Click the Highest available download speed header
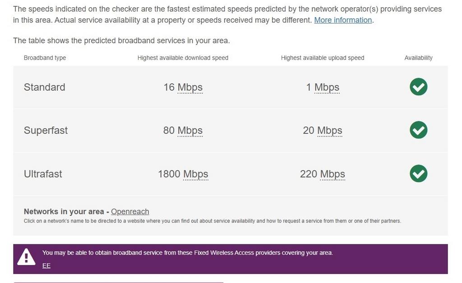Screen dimensions: 462x283 tap(183, 58)
